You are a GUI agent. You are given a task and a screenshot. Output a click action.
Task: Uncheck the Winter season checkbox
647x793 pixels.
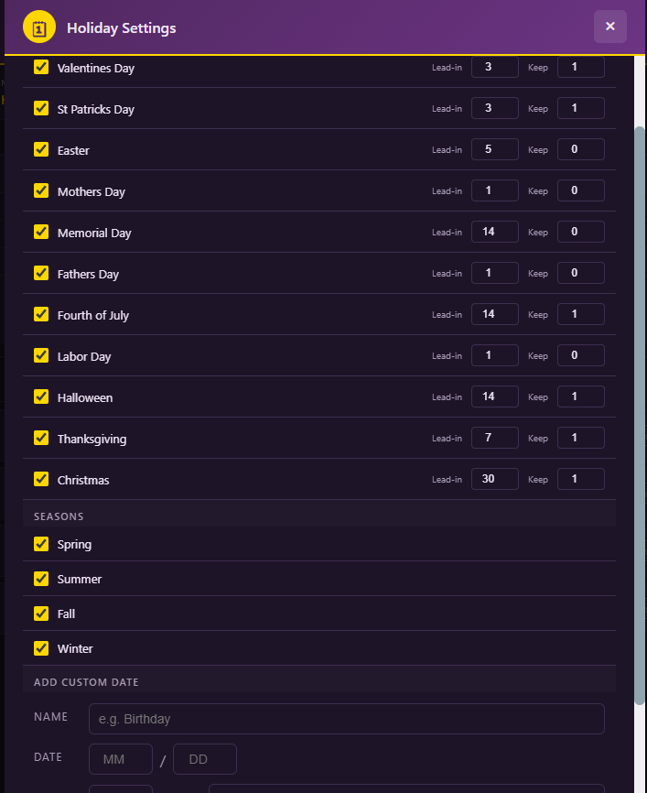pos(41,648)
